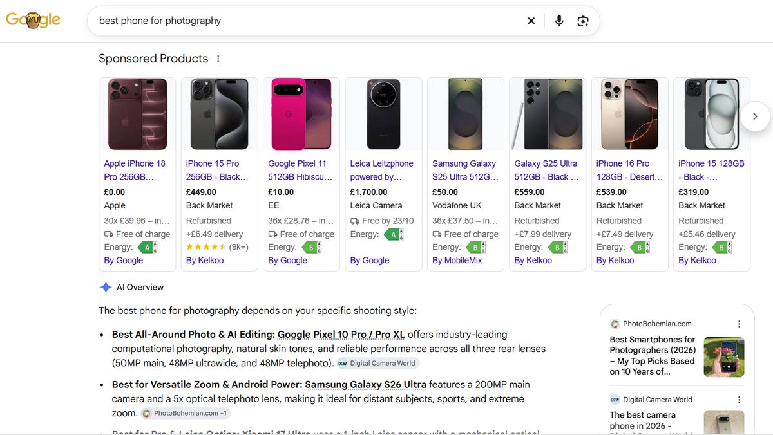The width and height of the screenshot is (773, 435).
Task: Click energy label B for Galaxy S25 Ultra Vodafone
Action: [x=475, y=247]
